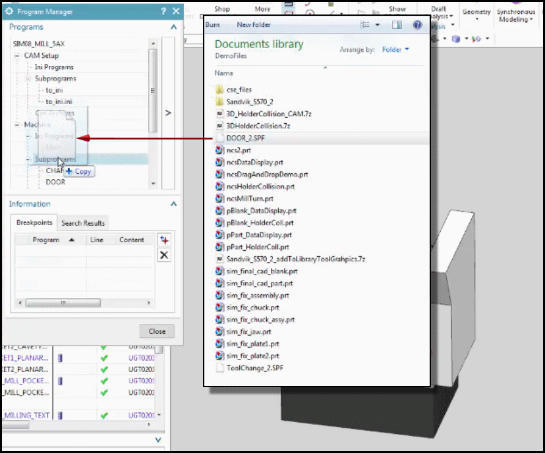Click New folder in Explorer toolbar
Viewport: 545px width, 453px height.
254,25
